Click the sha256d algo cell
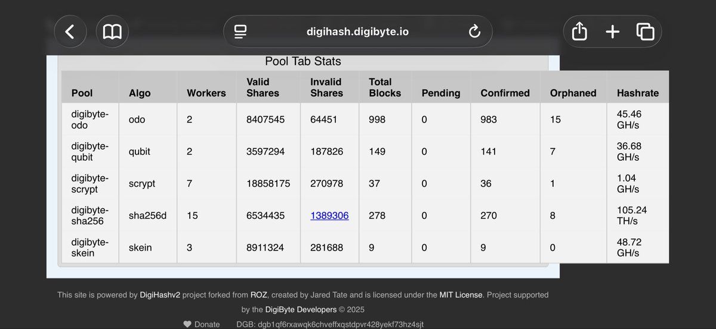The width and height of the screenshot is (716, 329). pyautogui.click(x=147, y=215)
